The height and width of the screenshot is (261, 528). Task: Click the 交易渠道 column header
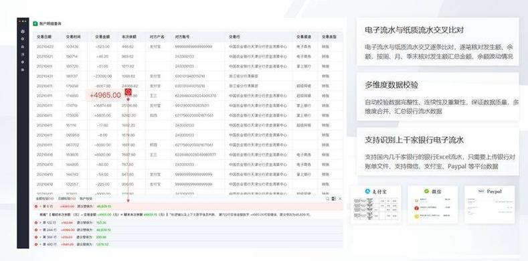tap(303, 37)
